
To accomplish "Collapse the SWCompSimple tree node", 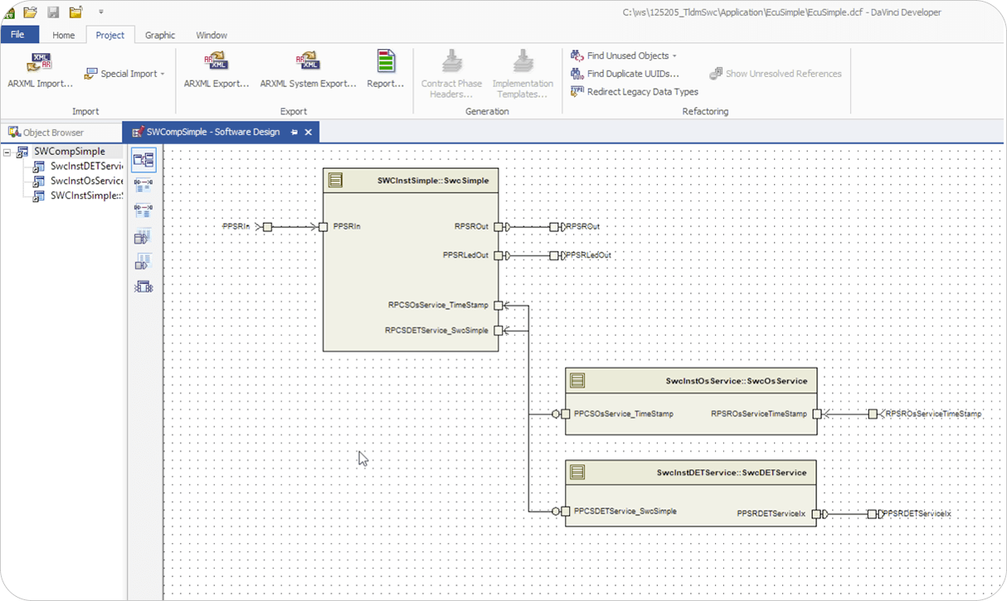I will 7,152.
